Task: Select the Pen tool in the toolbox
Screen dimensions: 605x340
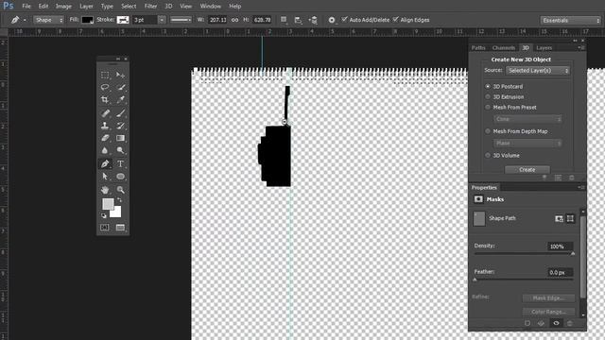Action: pos(105,163)
